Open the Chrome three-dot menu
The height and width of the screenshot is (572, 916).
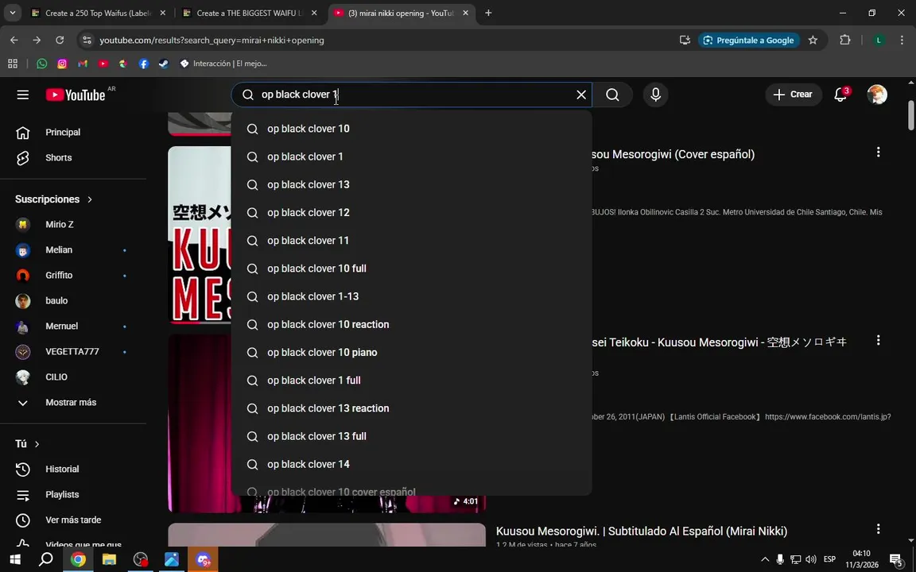point(902,41)
